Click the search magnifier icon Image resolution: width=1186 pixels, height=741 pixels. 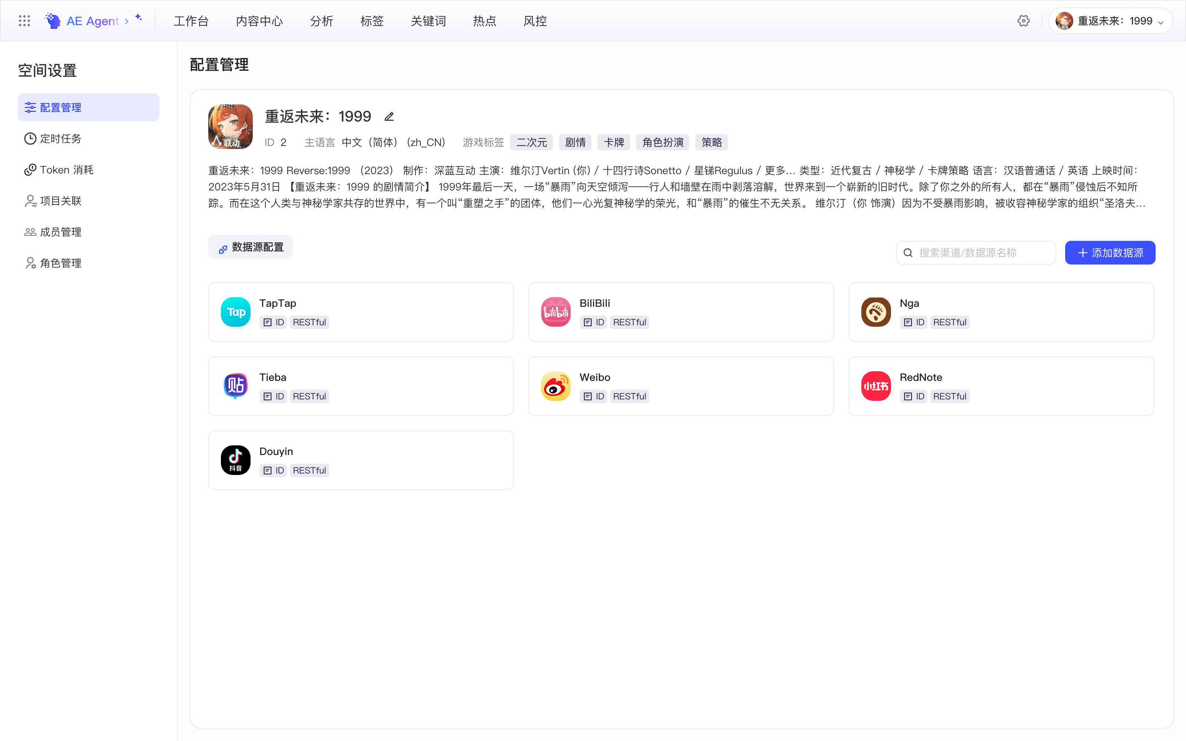pos(908,253)
